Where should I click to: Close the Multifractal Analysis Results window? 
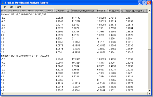(149, 3)
